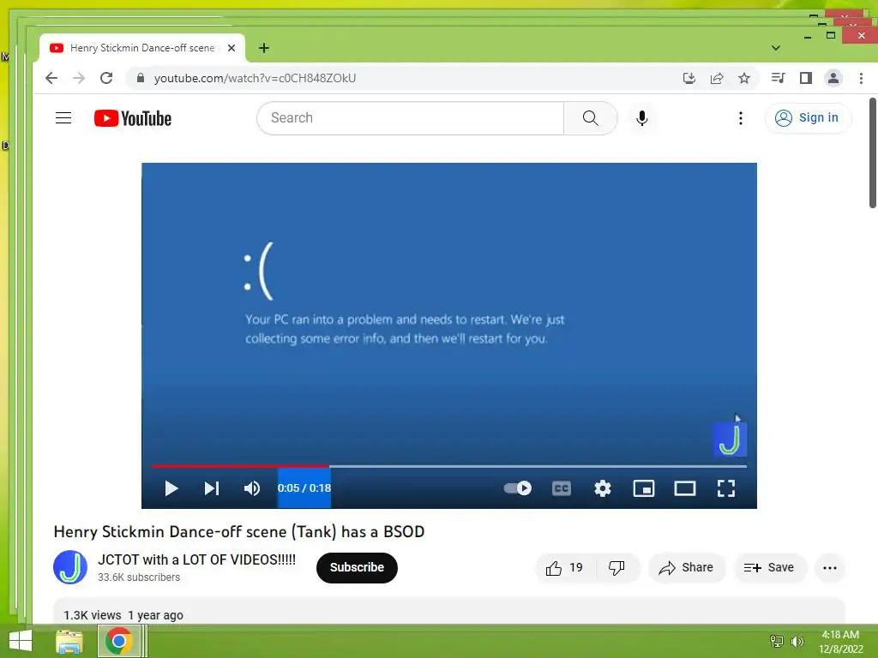Image resolution: width=878 pixels, height=658 pixels.
Task: Go to YouTube home via logo
Action: click(x=133, y=118)
